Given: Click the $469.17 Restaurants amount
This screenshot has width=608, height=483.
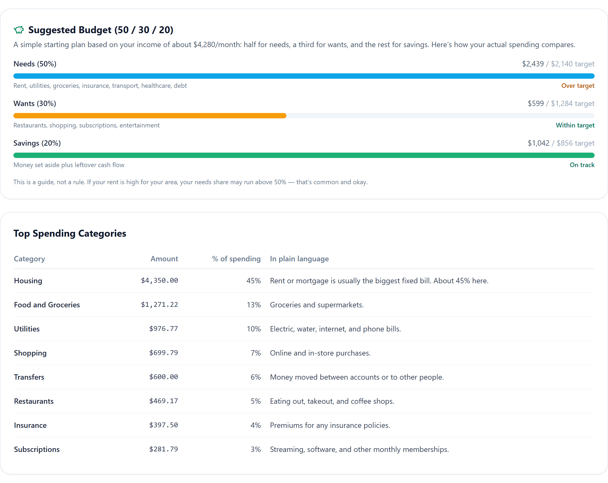Looking at the screenshot, I should point(164,401).
